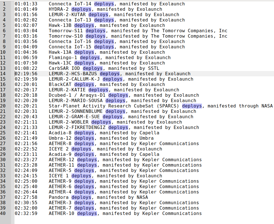Screen dimensions: 274x224
Task: Click the timestamp 01:01:33
Action: [26, 4]
